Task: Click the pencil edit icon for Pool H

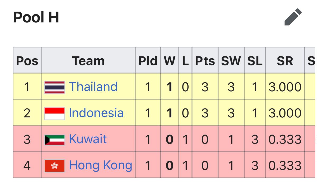Action: [293, 17]
